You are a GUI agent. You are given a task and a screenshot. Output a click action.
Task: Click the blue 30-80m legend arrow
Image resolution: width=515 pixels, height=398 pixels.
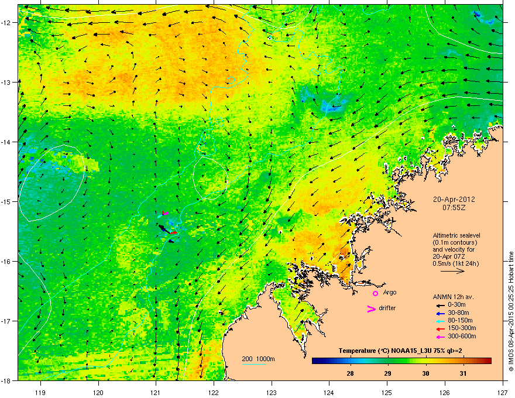pyautogui.click(x=440, y=313)
